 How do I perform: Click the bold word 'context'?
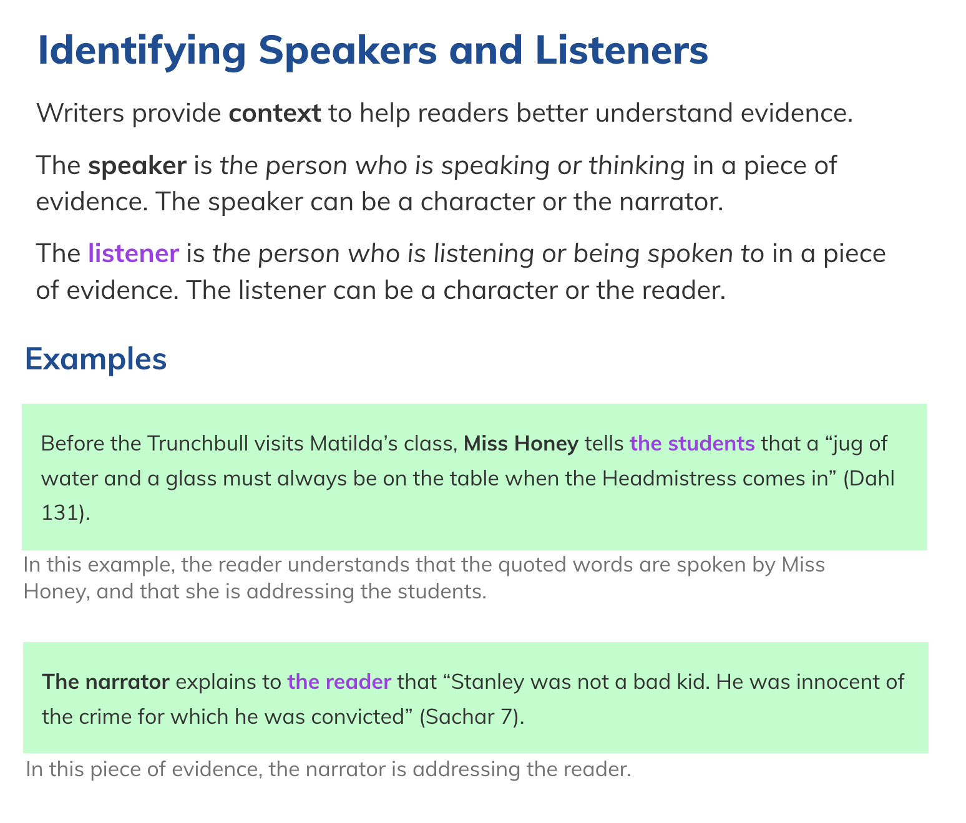click(275, 114)
